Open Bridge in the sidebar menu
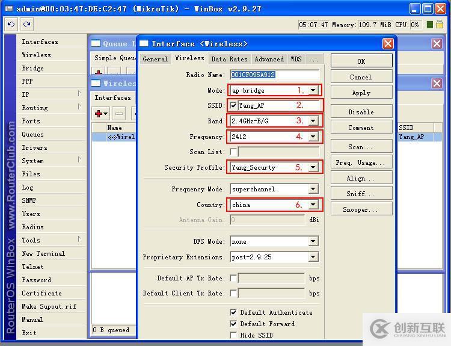The image size is (451, 346). [52, 68]
